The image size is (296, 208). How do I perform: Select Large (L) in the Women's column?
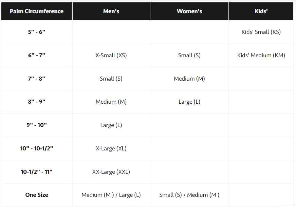click(189, 102)
